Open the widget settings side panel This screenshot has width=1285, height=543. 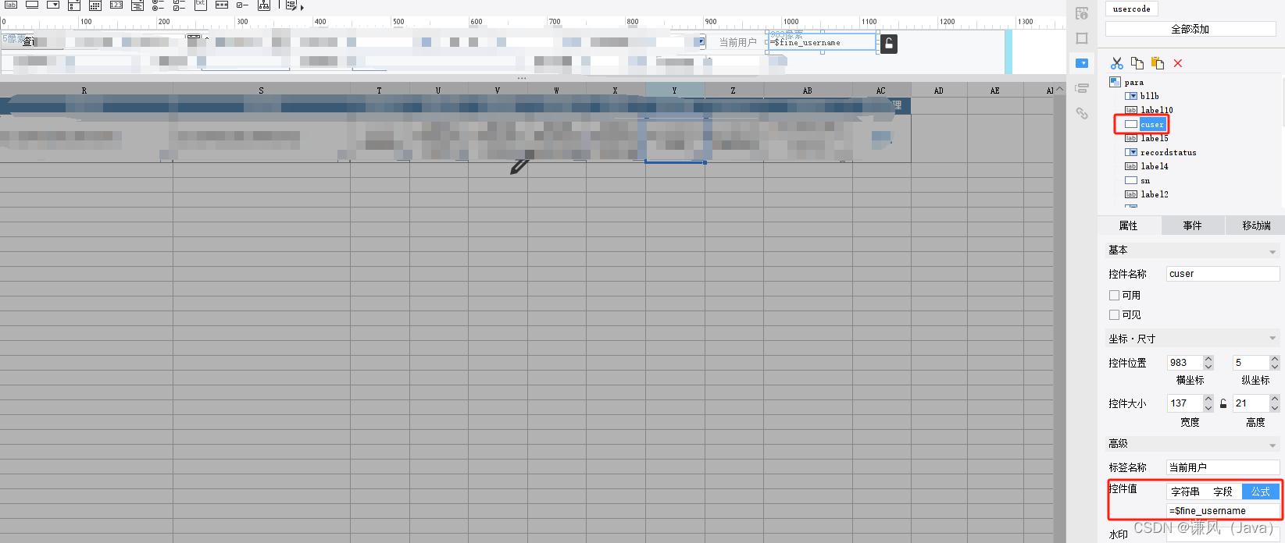tap(1082, 63)
